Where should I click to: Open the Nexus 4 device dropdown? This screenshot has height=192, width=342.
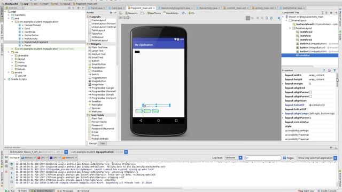click(132, 13)
